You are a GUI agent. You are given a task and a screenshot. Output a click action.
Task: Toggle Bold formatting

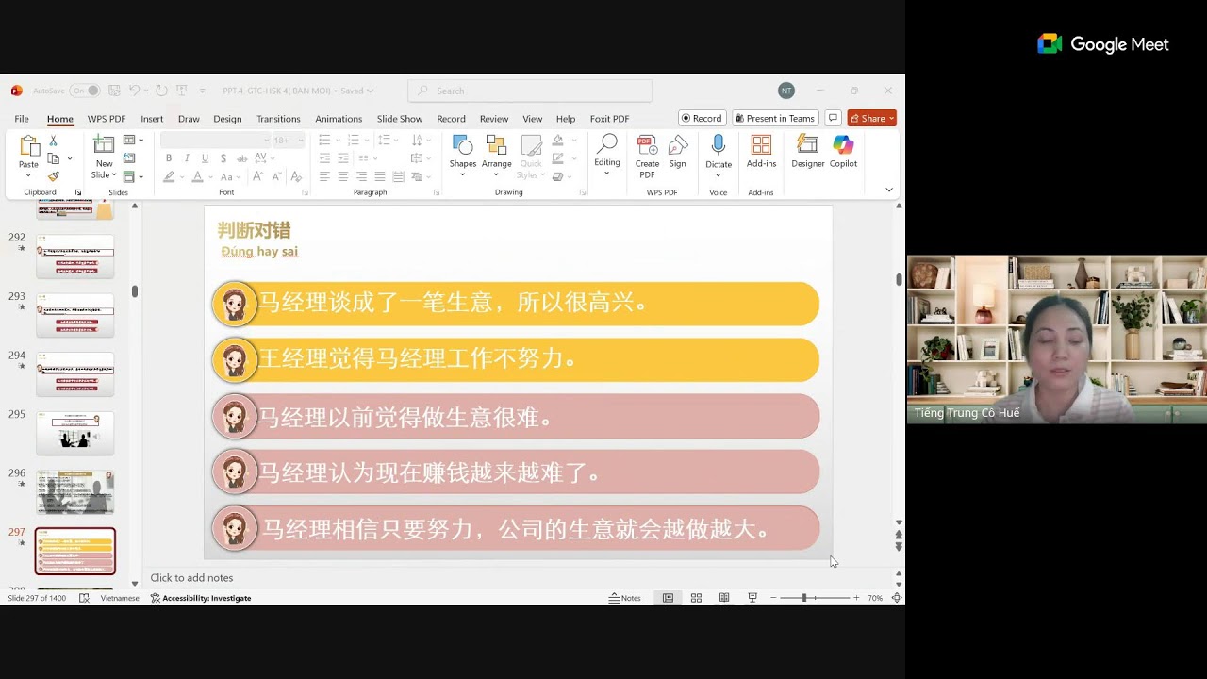point(169,158)
